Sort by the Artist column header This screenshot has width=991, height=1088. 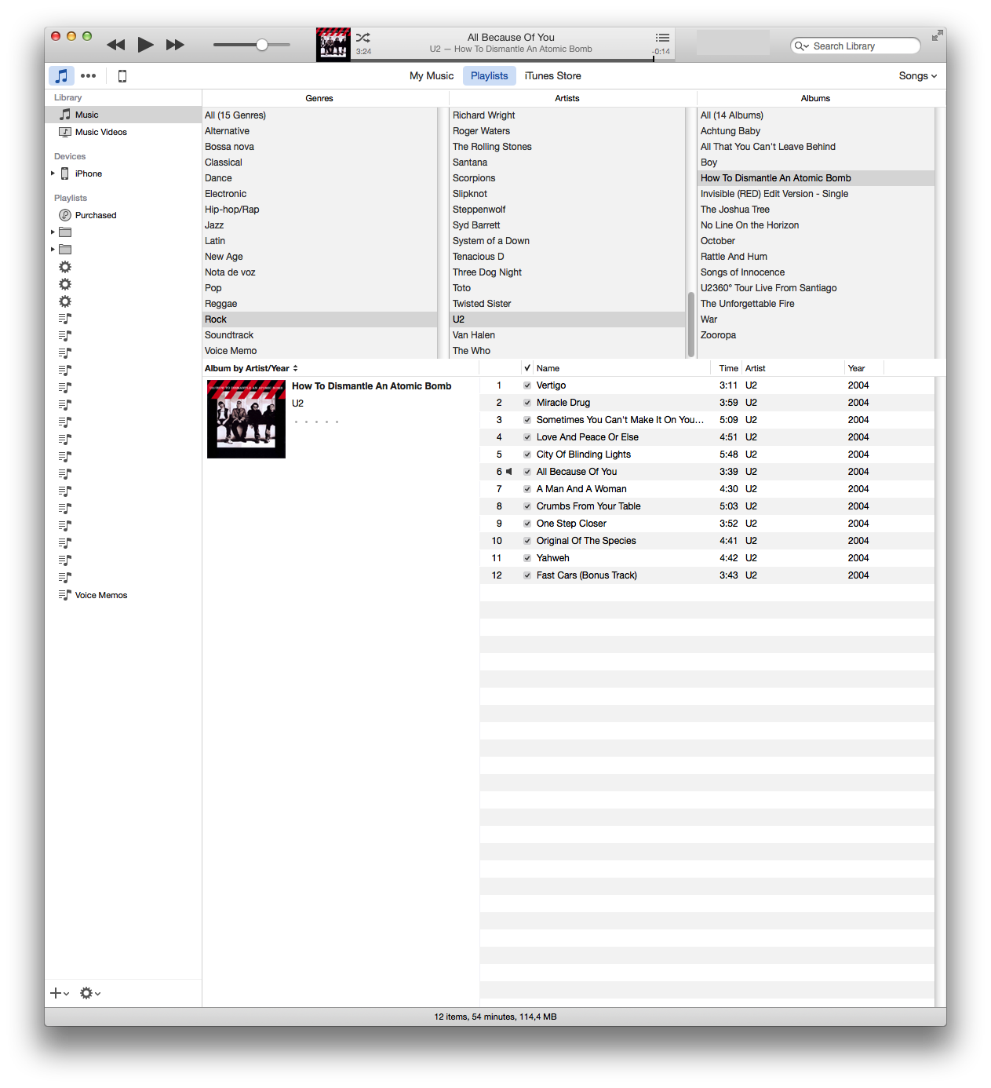point(792,368)
